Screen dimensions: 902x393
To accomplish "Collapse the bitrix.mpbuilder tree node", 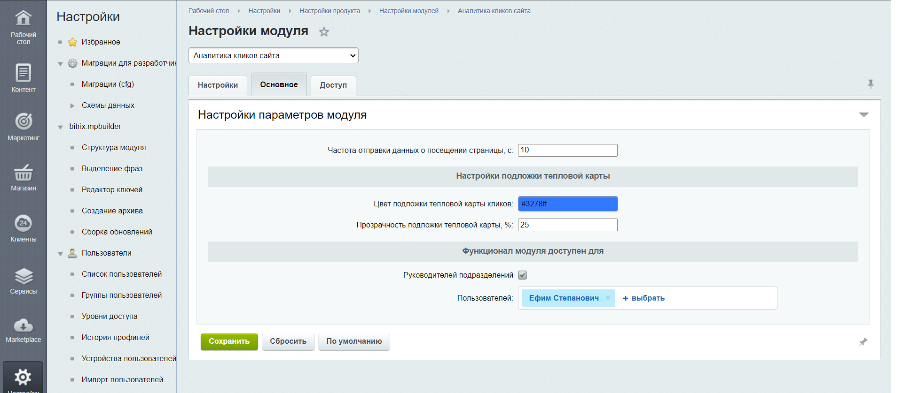I will (x=60, y=127).
